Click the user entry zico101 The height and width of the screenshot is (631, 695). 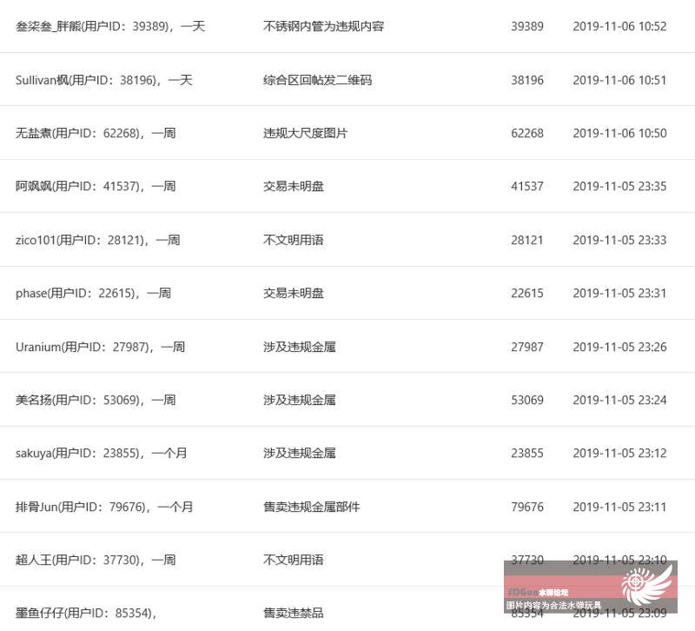tap(97, 241)
